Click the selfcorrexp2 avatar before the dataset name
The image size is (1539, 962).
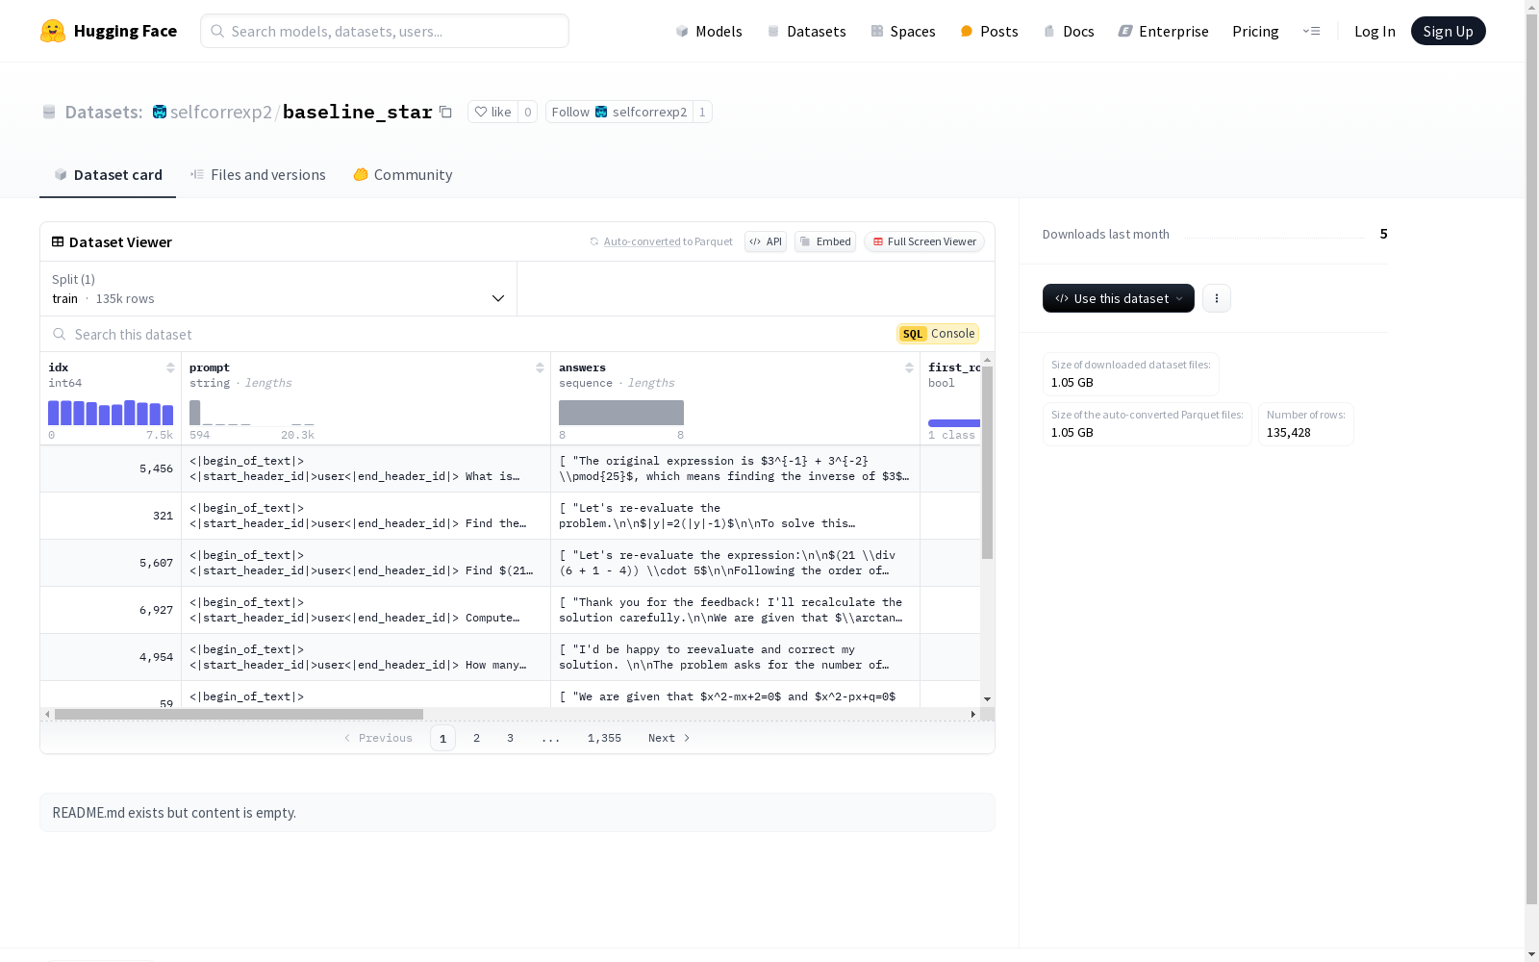click(160, 112)
